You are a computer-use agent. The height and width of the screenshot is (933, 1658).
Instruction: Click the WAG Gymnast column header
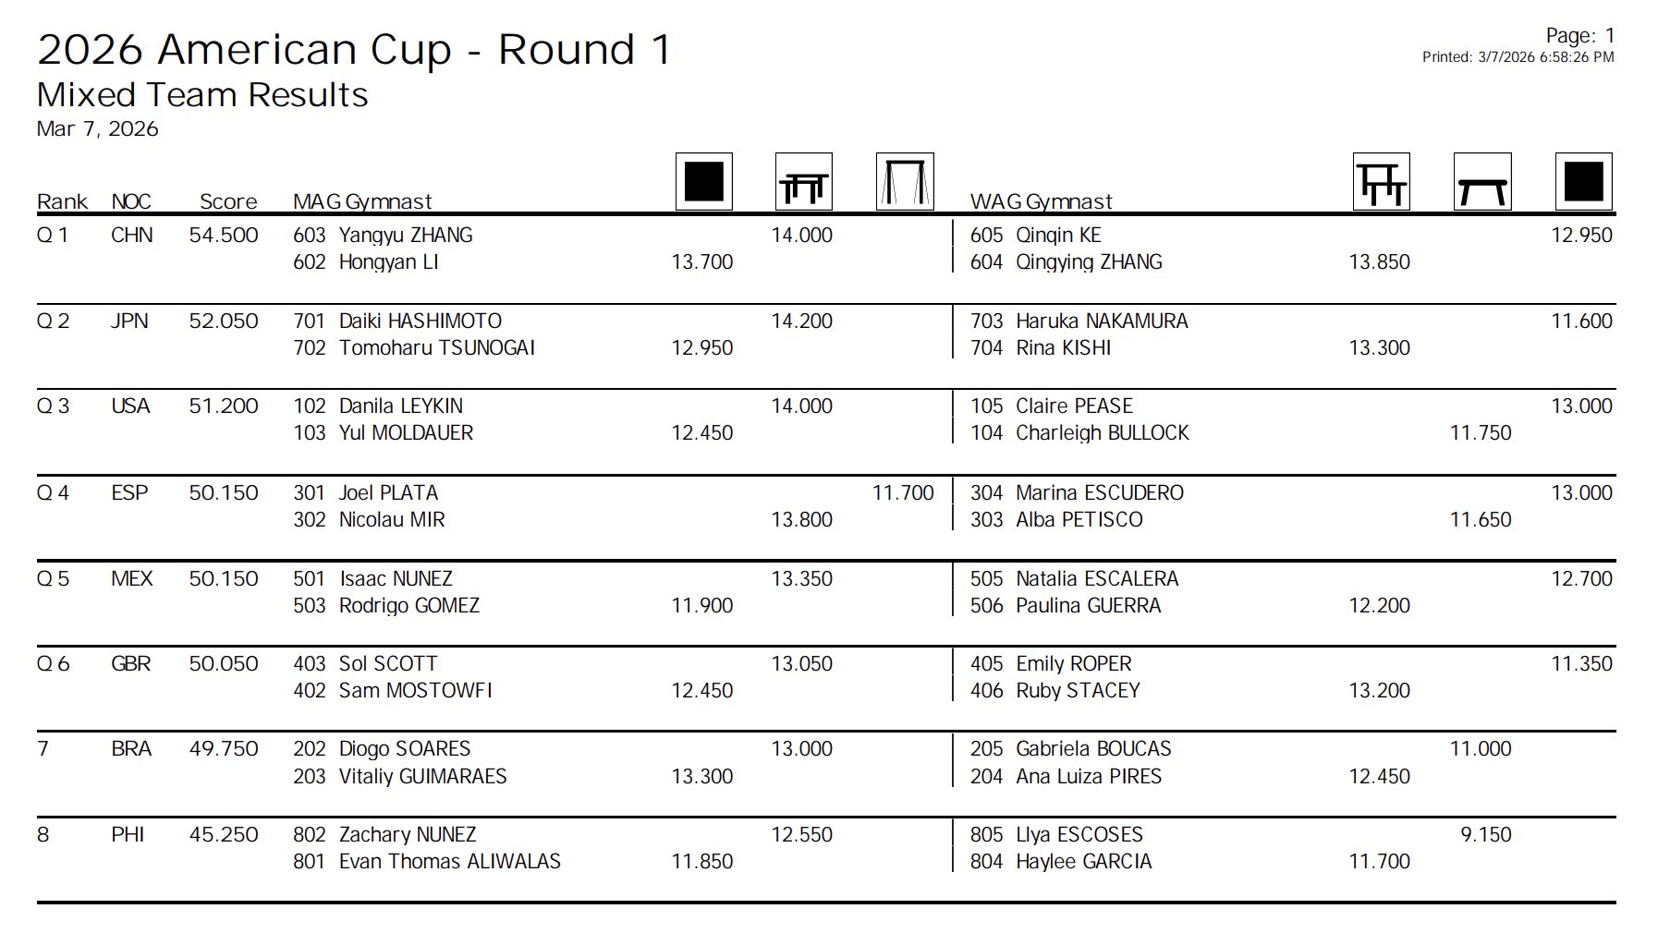pos(1041,201)
